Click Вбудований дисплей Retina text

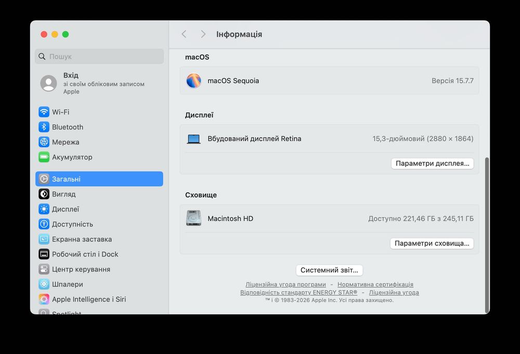coord(254,139)
